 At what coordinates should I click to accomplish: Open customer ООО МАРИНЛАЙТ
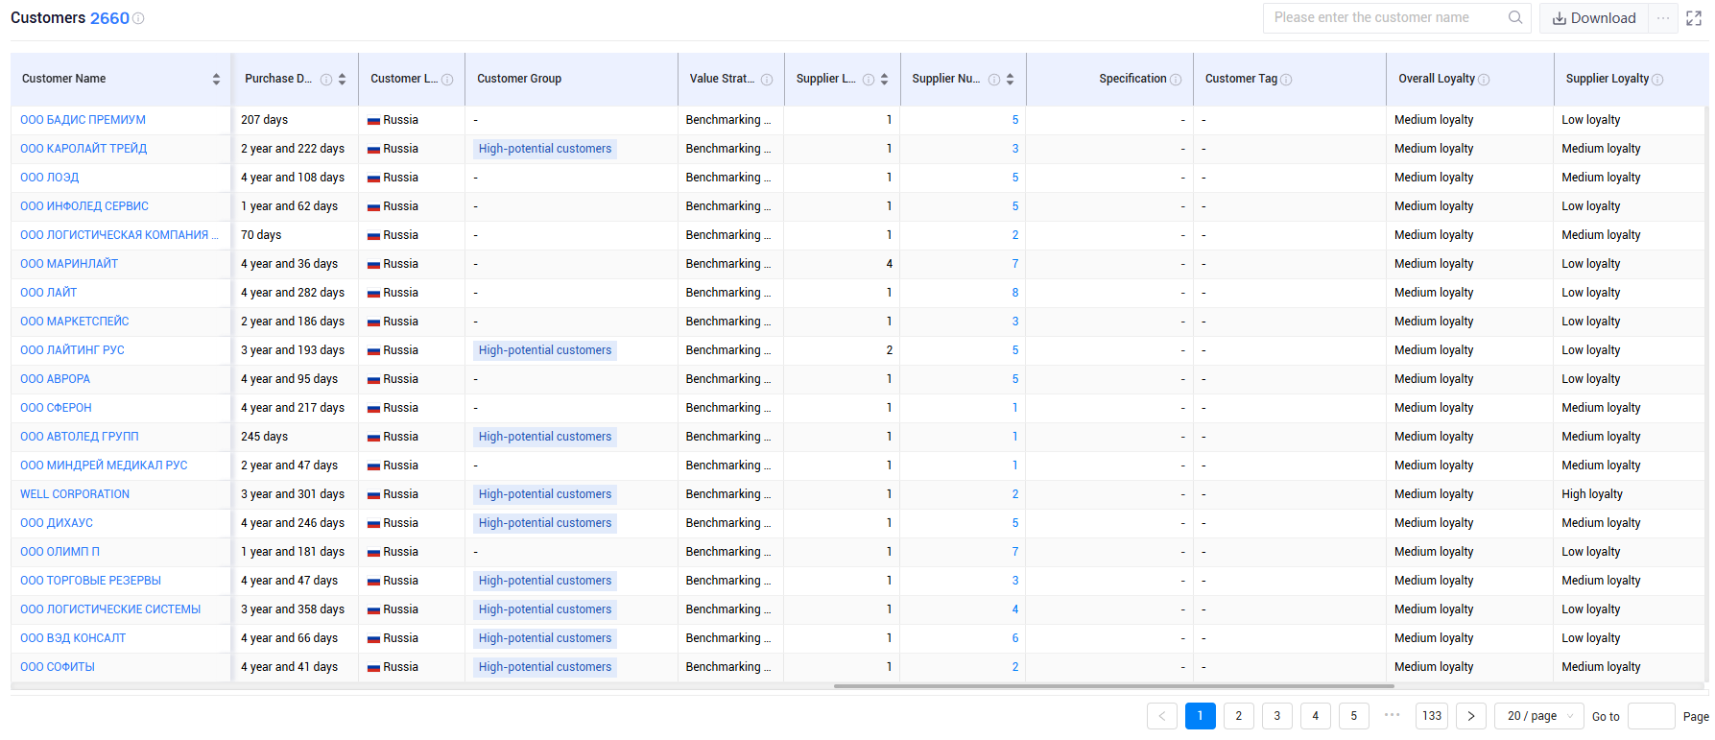click(x=69, y=264)
